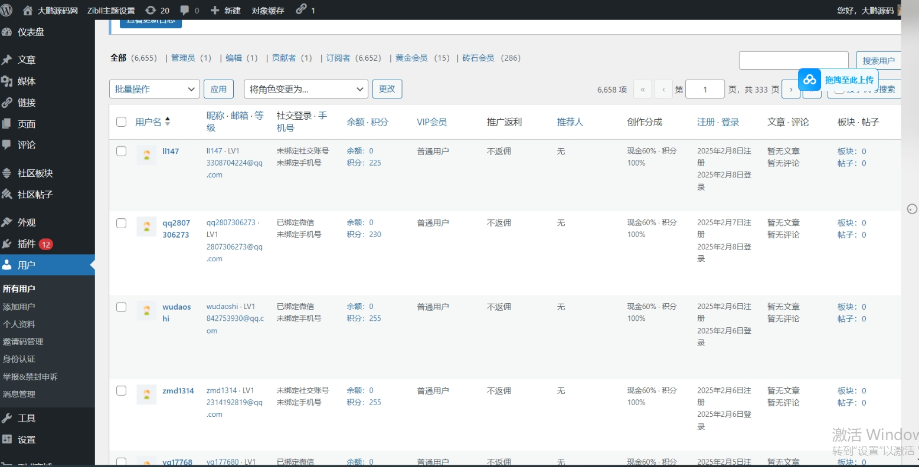
Task: Open 邀请码管理 submenu item
Action: [23, 341]
